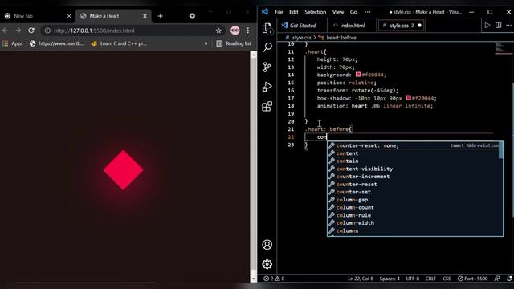This screenshot has height=289, width=514.
Task: Go back in the browser
Action: (x=6, y=31)
